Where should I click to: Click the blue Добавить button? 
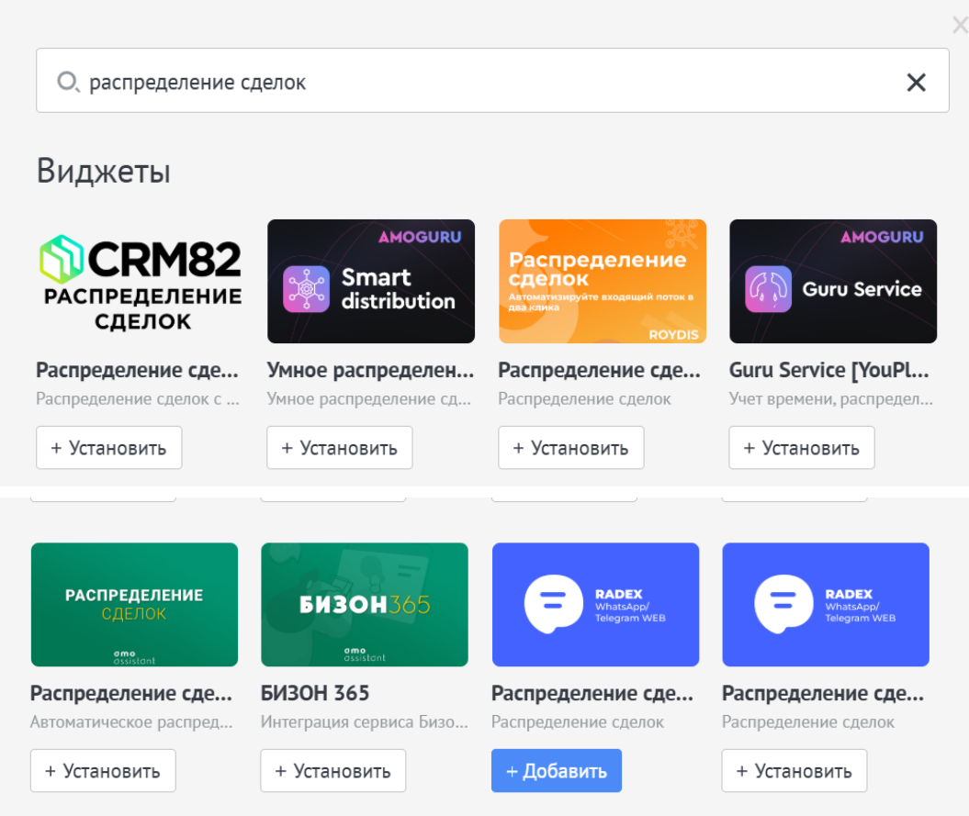[x=557, y=771]
